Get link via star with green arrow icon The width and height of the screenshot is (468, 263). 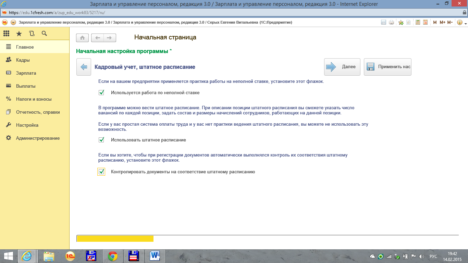point(401,22)
